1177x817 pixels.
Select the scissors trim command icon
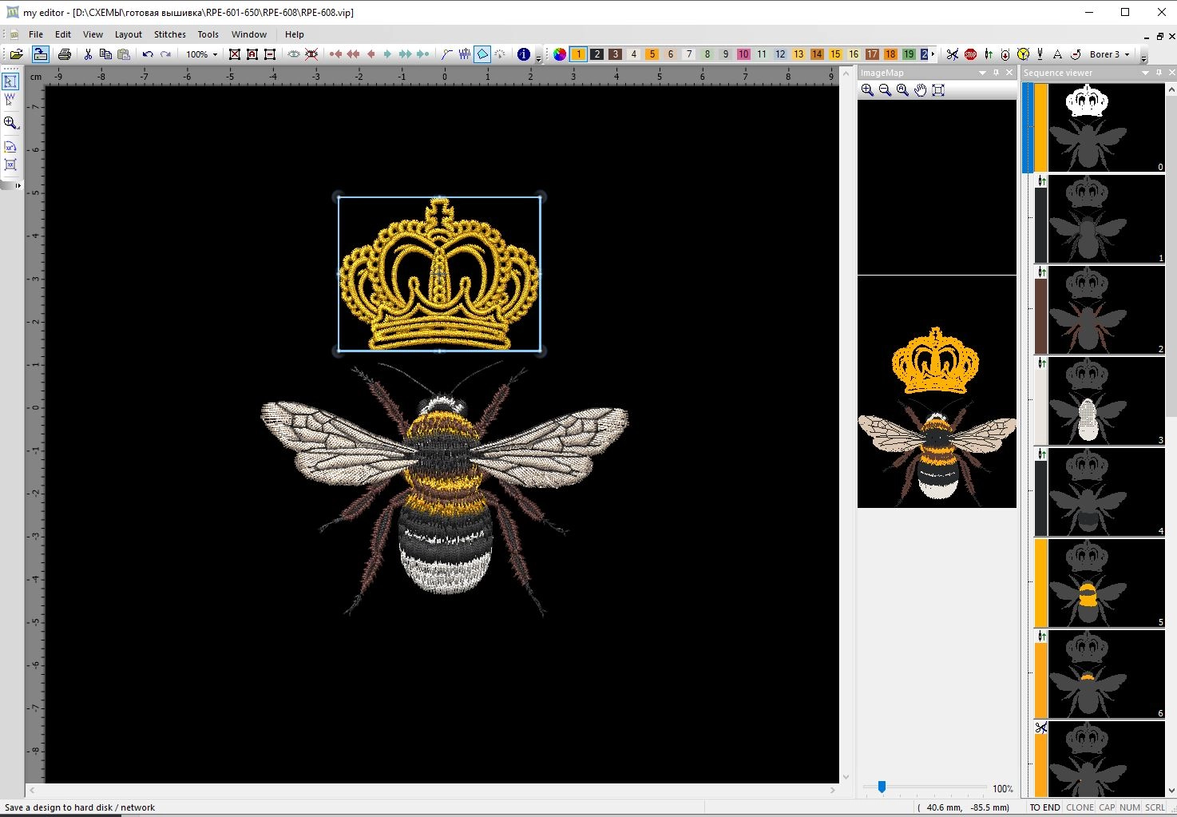click(953, 54)
